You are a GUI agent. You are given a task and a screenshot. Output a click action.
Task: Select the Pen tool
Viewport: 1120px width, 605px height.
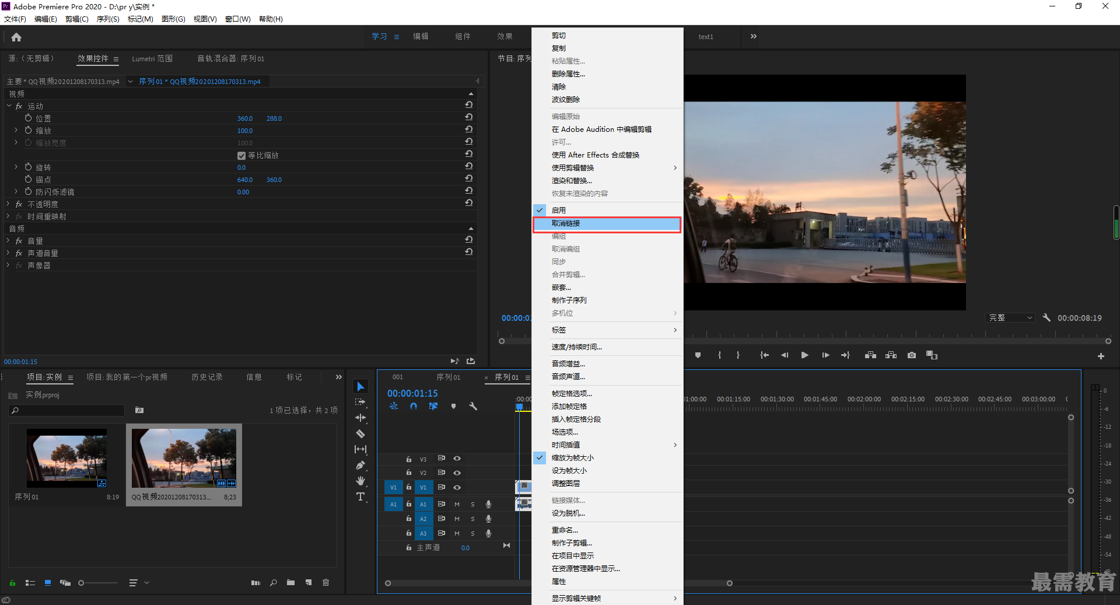point(360,465)
